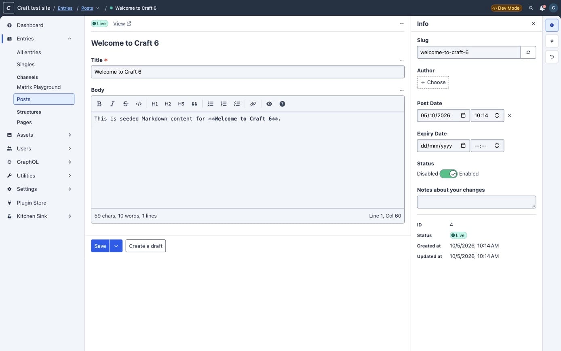Image resolution: width=561 pixels, height=351 pixels.
Task: Apply italic formatting in Body toolbar
Action: click(112, 104)
